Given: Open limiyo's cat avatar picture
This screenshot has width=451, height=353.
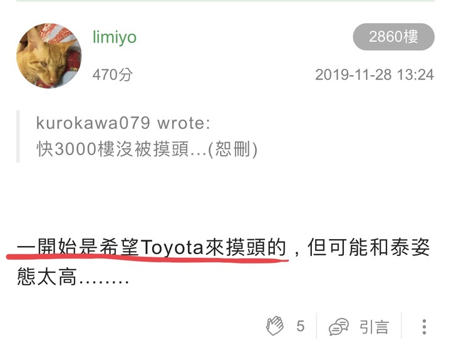Looking at the screenshot, I should tap(49, 56).
